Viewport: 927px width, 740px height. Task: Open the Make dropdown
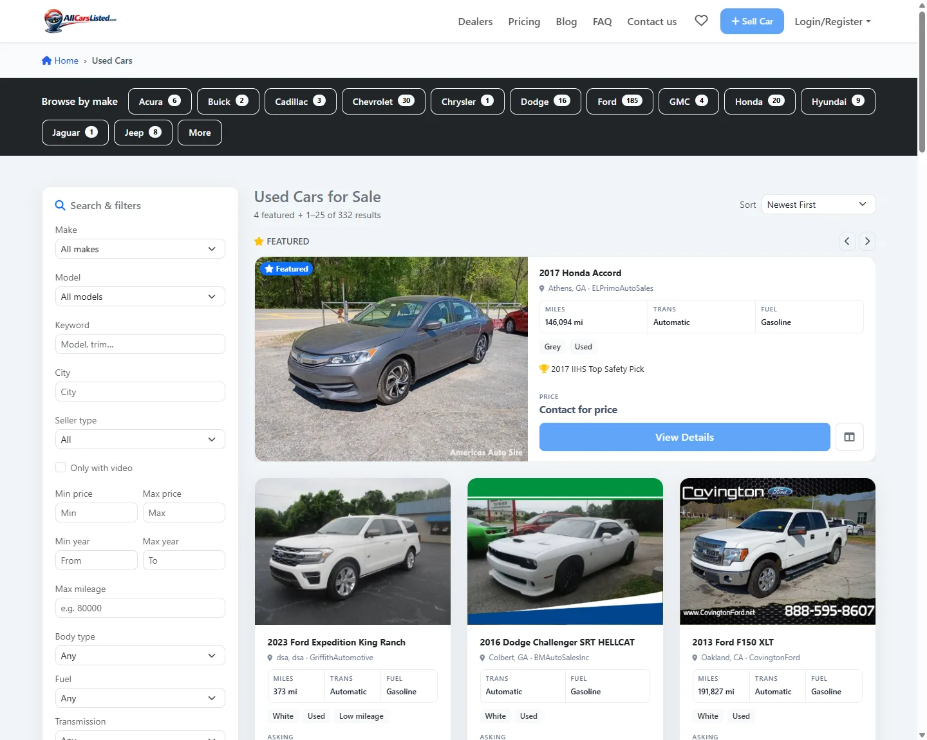click(140, 249)
